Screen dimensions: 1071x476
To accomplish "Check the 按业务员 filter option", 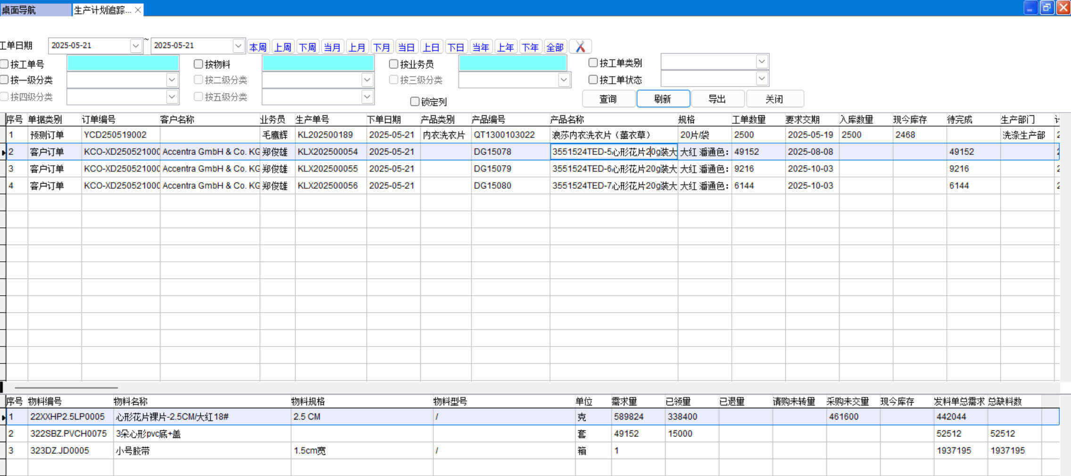I will [x=393, y=64].
